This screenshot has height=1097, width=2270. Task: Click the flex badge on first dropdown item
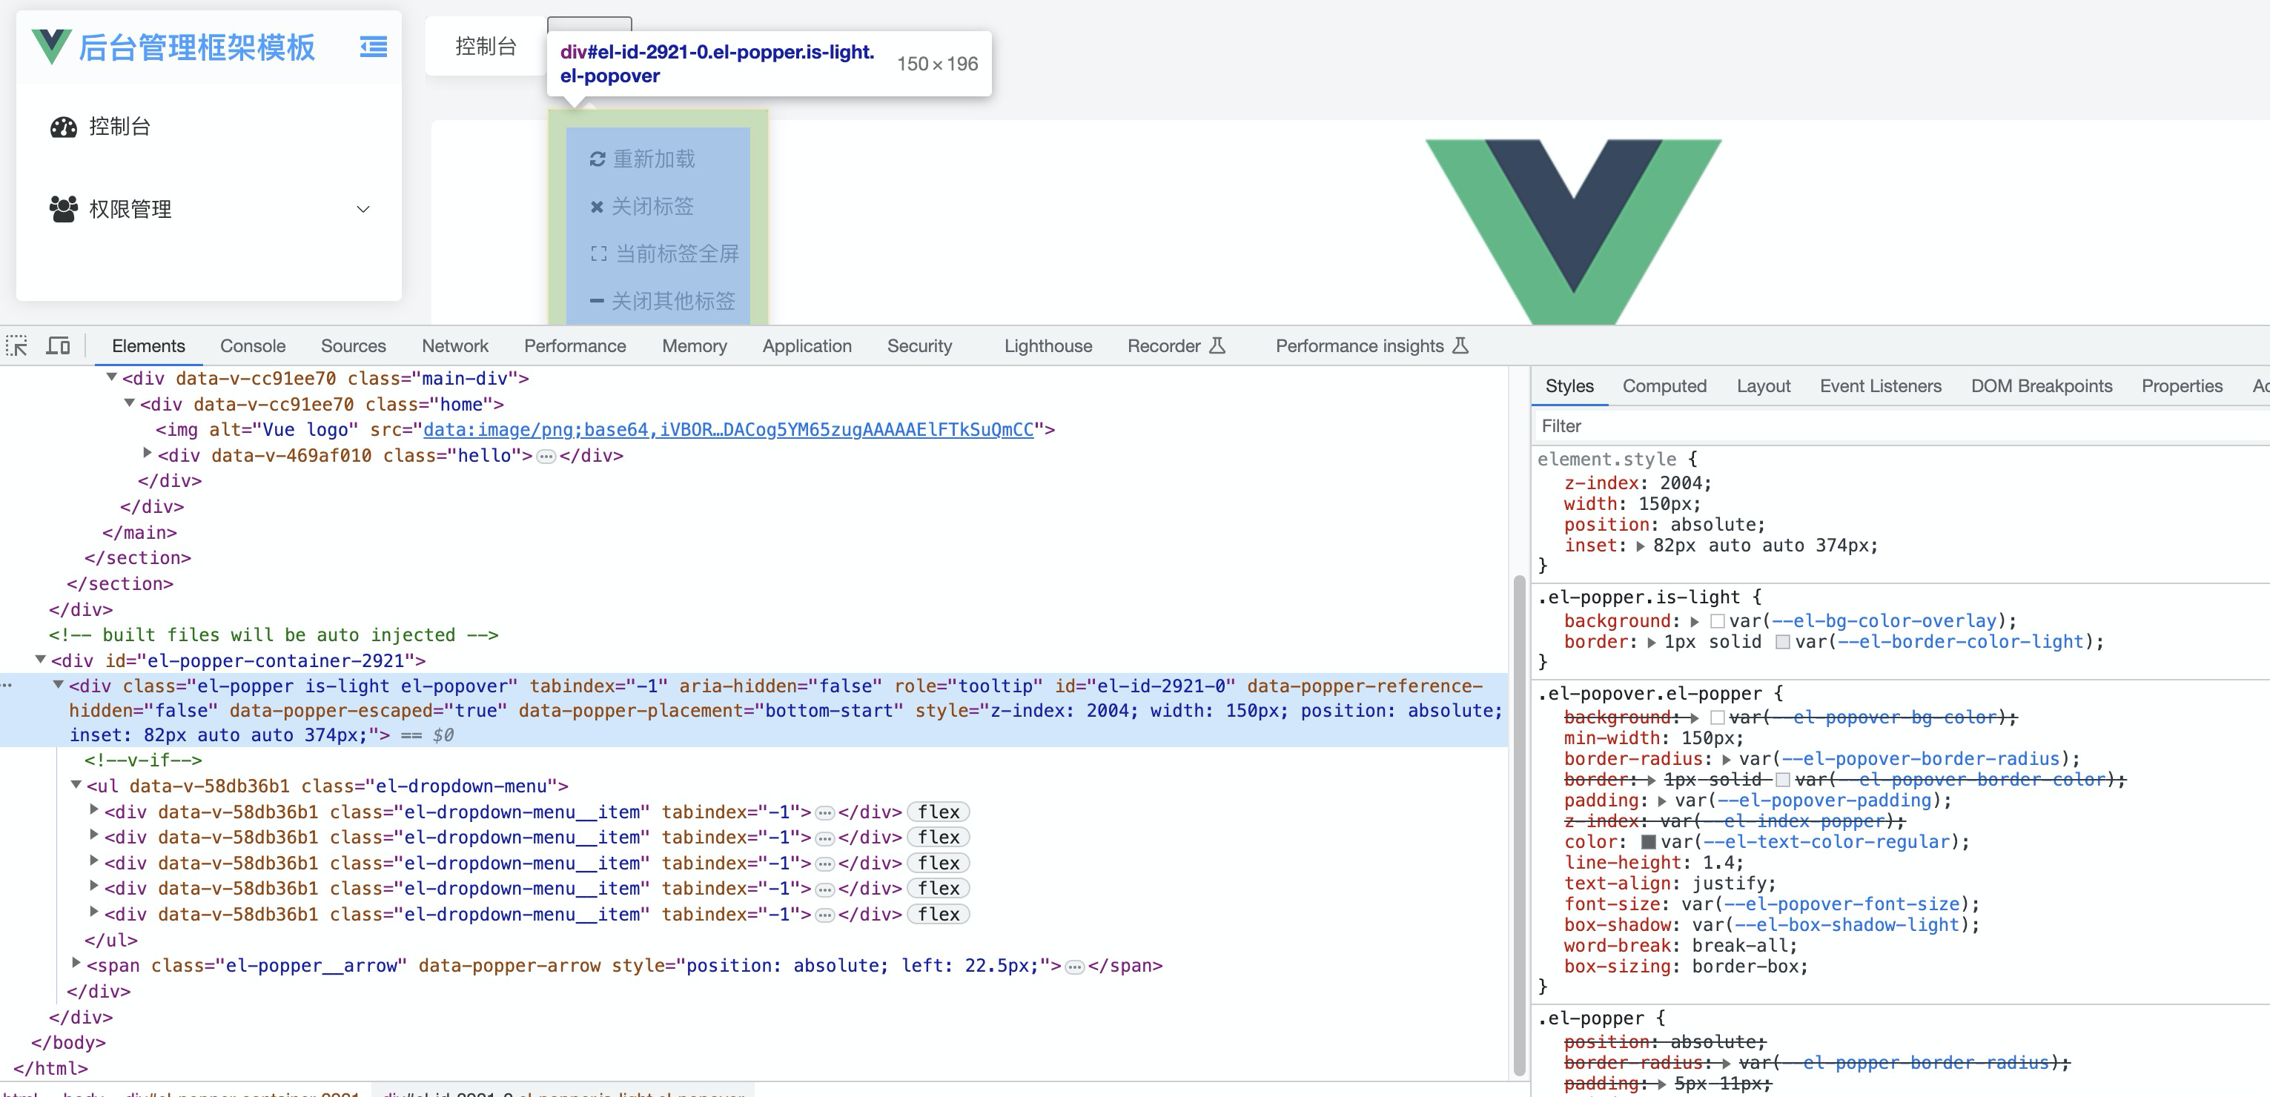(x=938, y=812)
